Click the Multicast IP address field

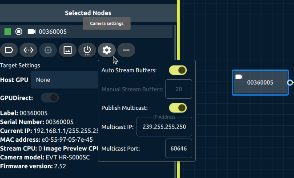coord(164,127)
